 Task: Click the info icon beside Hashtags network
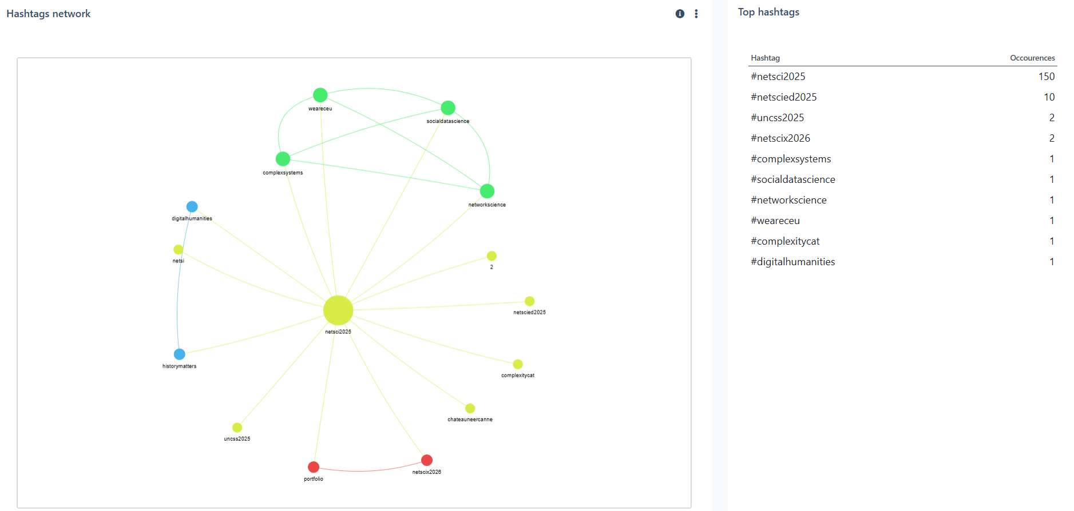point(680,14)
